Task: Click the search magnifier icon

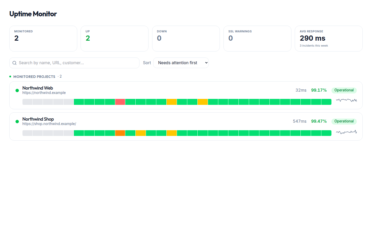Action: coord(14,63)
